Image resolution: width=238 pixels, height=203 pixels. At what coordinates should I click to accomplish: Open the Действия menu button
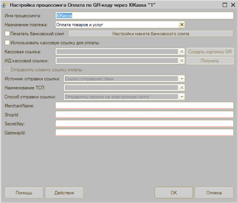point(64,193)
